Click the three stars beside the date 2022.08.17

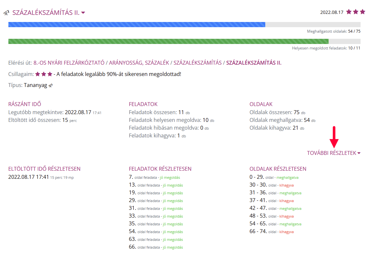click(355, 12)
